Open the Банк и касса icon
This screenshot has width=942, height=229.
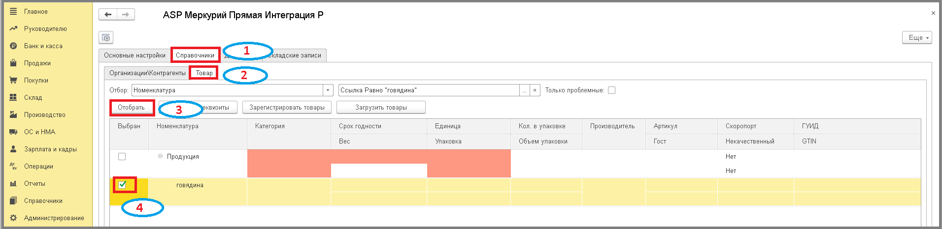(x=13, y=46)
